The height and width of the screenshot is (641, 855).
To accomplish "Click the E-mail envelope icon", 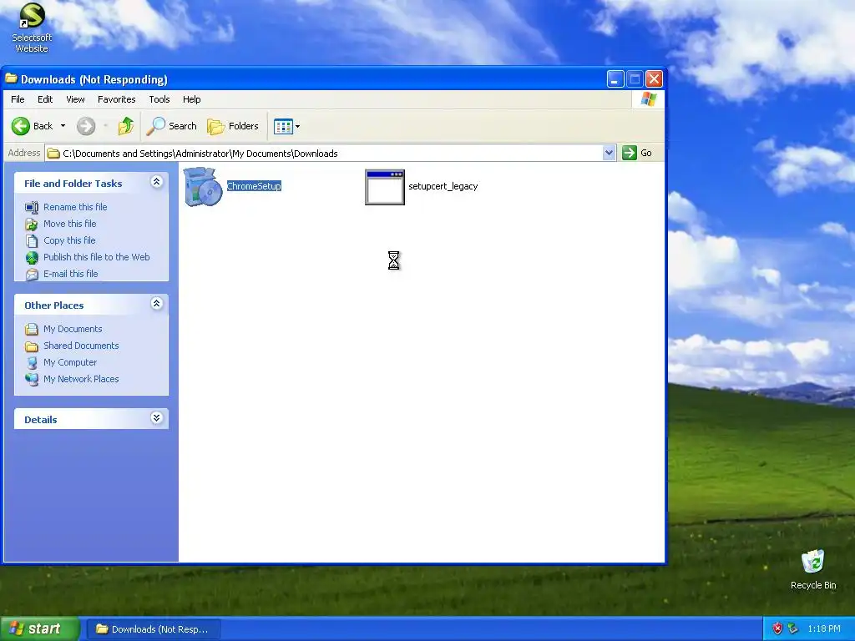I will point(33,274).
